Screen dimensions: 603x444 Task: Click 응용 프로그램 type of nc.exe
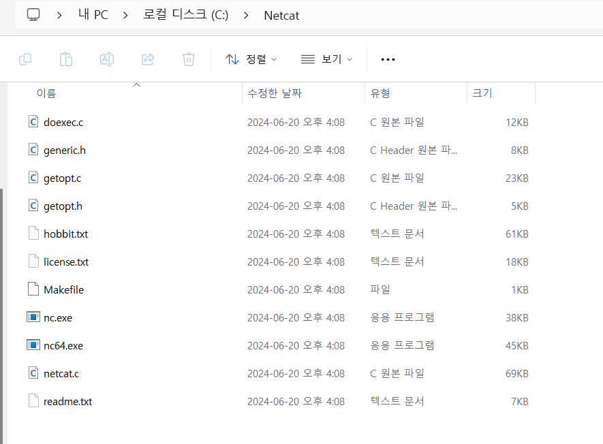coord(402,317)
